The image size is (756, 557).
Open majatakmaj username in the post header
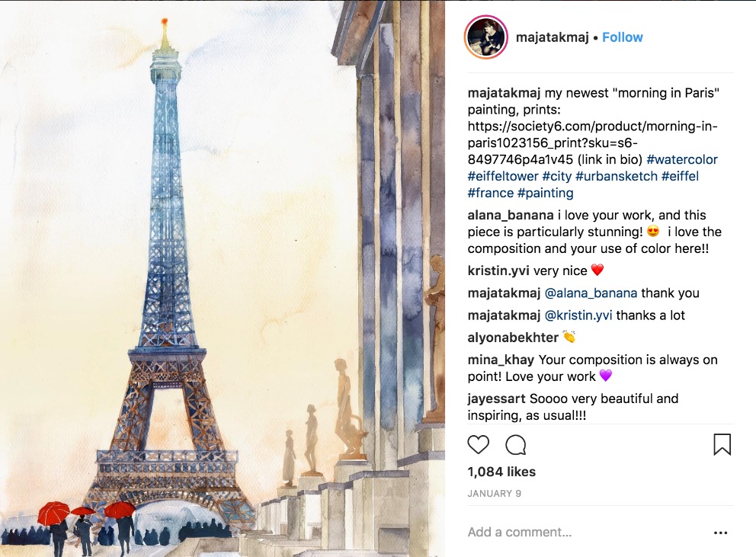[552, 37]
